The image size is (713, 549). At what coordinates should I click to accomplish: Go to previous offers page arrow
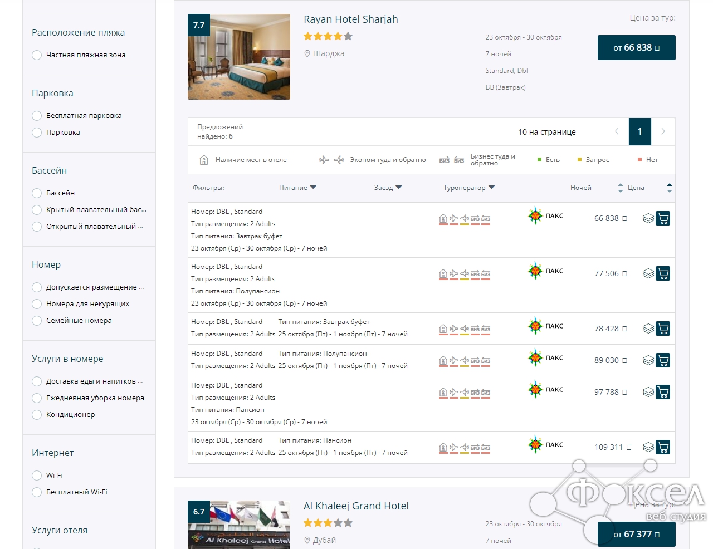click(x=617, y=131)
